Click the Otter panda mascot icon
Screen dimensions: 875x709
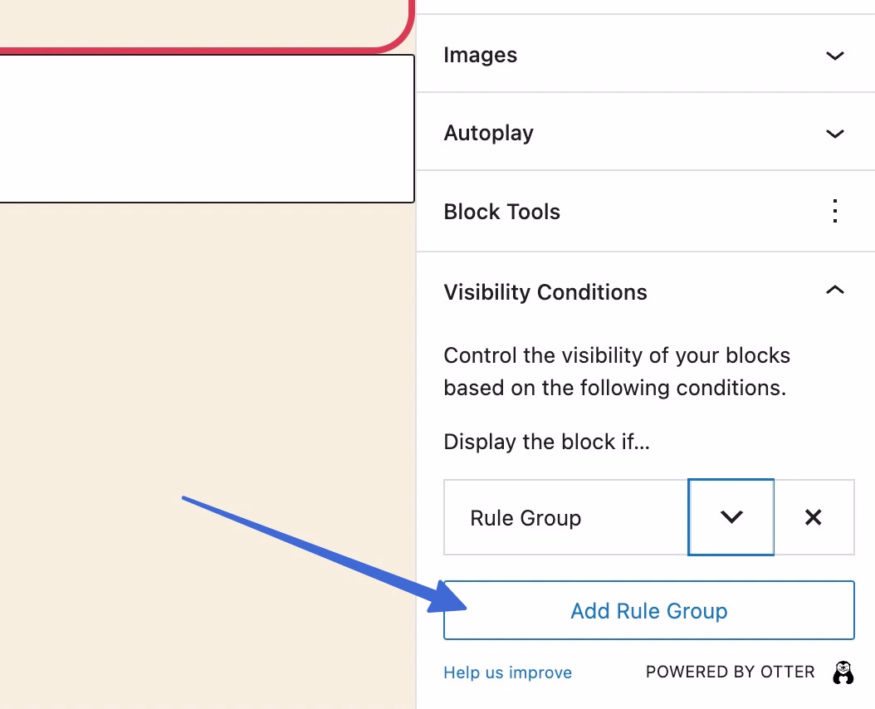(x=843, y=672)
